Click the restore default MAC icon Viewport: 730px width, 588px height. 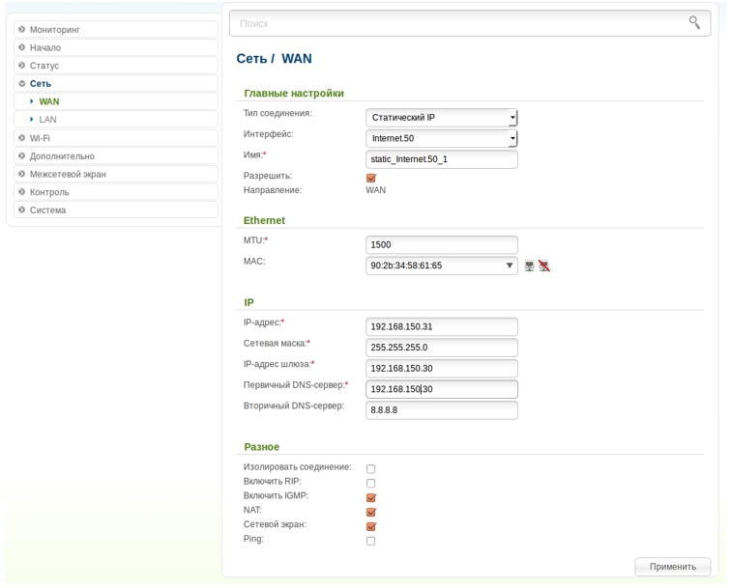pos(544,266)
